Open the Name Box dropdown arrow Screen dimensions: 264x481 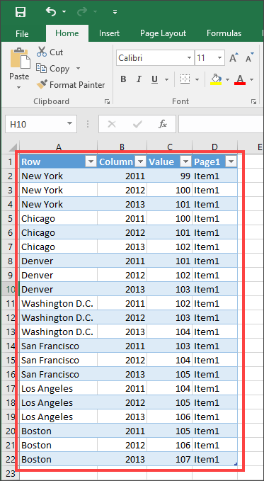point(70,124)
